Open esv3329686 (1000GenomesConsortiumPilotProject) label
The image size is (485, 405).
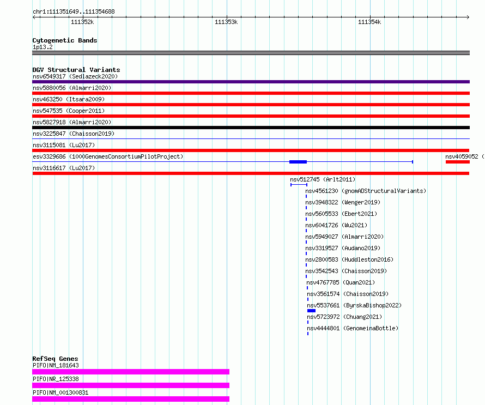(x=108, y=156)
